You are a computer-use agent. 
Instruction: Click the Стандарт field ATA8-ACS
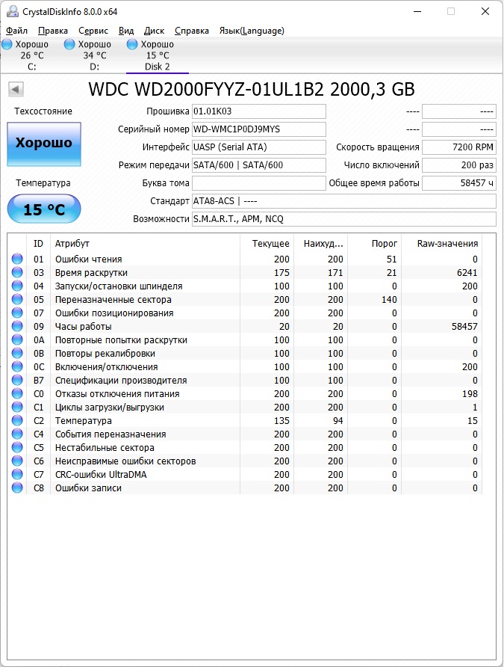(344, 201)
